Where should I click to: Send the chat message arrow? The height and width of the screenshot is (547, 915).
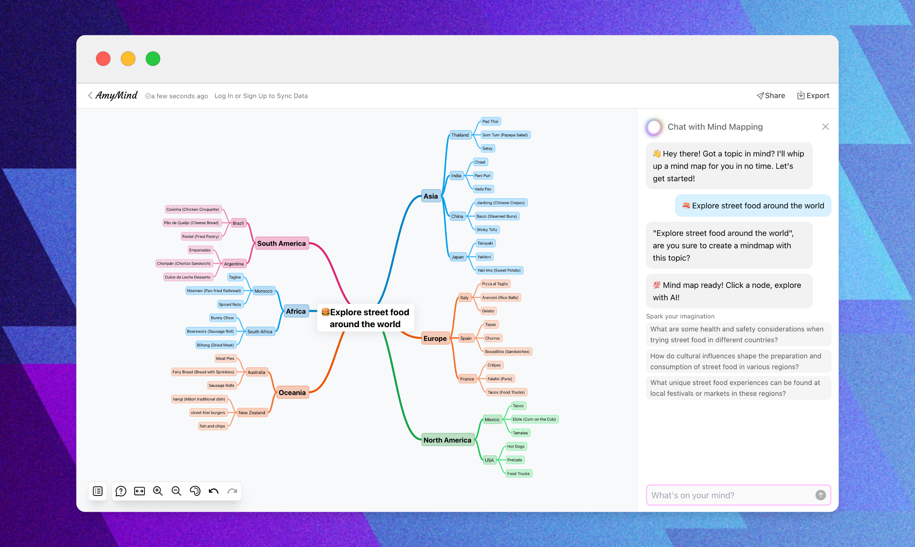point(820,495)
